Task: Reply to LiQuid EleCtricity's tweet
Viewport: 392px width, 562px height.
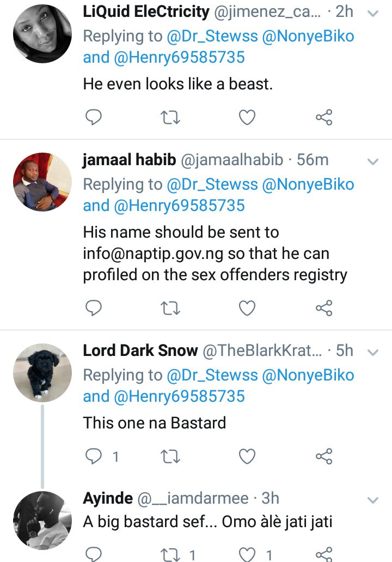Action: (94, 117)
